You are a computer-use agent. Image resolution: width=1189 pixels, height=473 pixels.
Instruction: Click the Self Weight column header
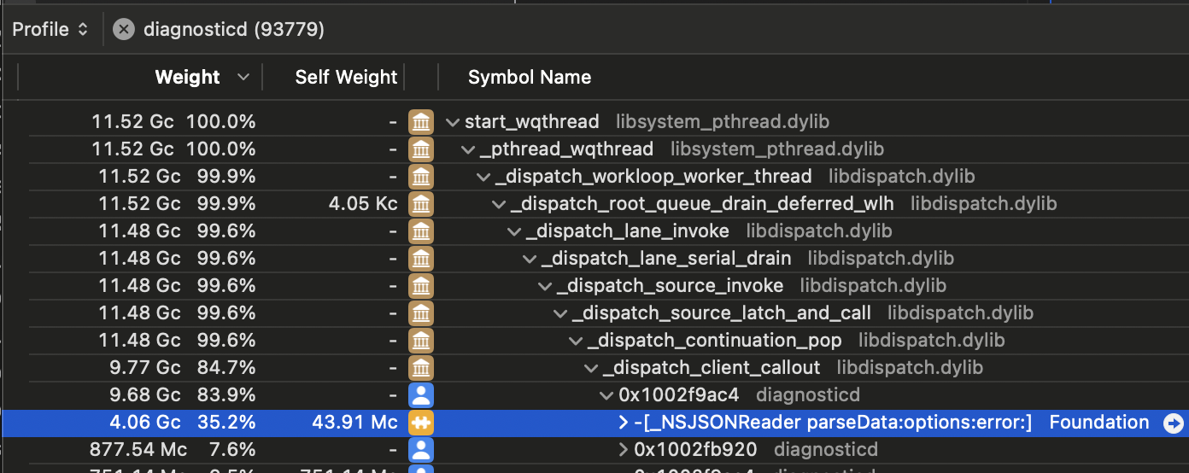pos(346,78)
